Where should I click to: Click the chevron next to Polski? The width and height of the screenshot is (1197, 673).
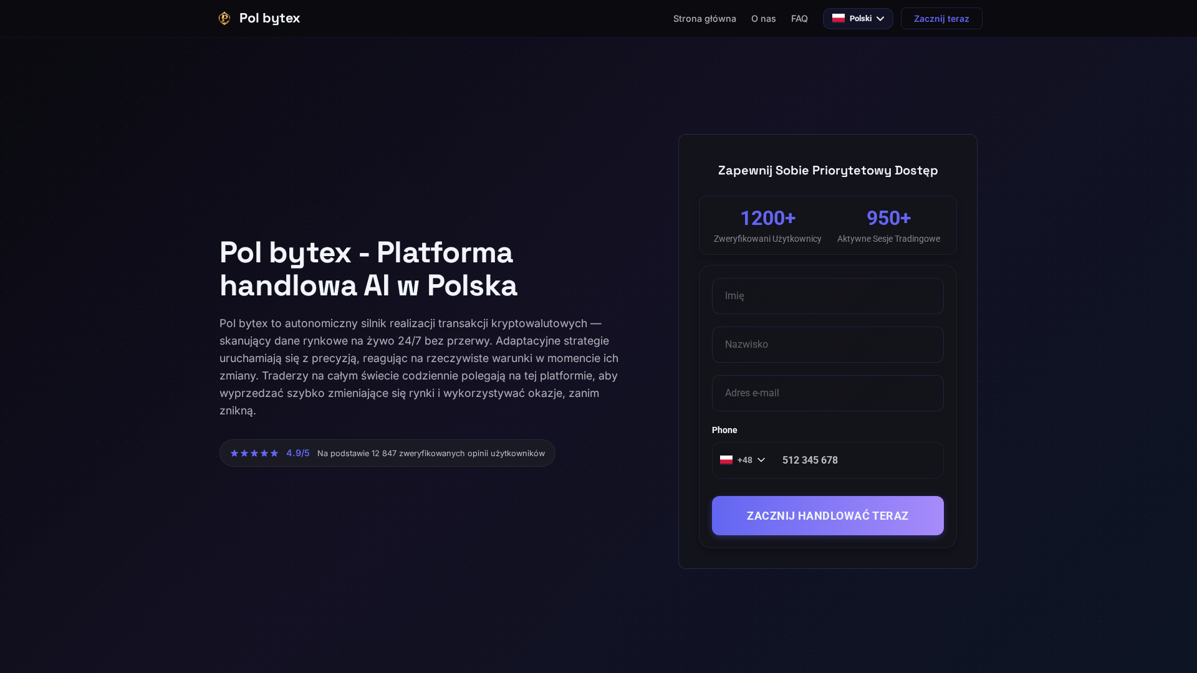tap(880, 18)
